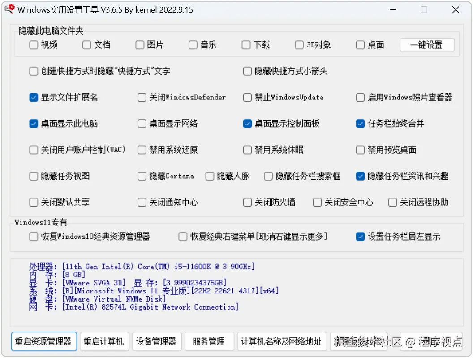Enable 隐藏快捷方式小箭头 checkbox

247,71
